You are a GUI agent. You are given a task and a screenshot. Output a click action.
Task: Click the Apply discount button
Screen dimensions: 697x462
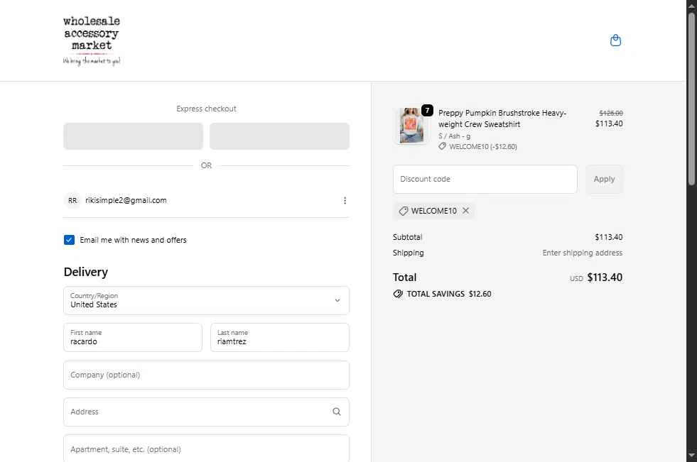(604, 180)
